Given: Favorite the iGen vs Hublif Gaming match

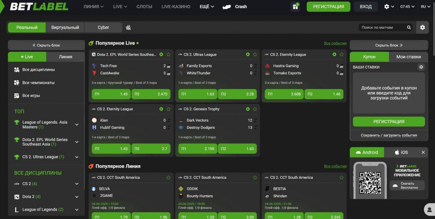Looking at the screenshot, I should (x=168, y=109).
